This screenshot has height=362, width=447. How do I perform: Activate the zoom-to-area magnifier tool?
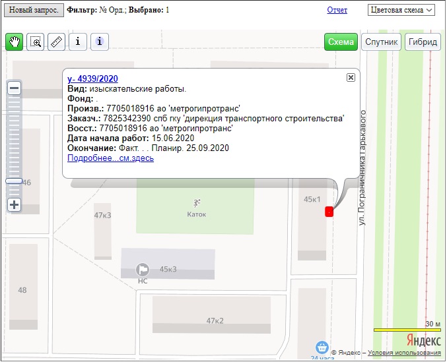coord(36,42)
